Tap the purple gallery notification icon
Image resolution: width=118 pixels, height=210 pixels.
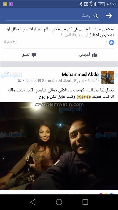11,4
